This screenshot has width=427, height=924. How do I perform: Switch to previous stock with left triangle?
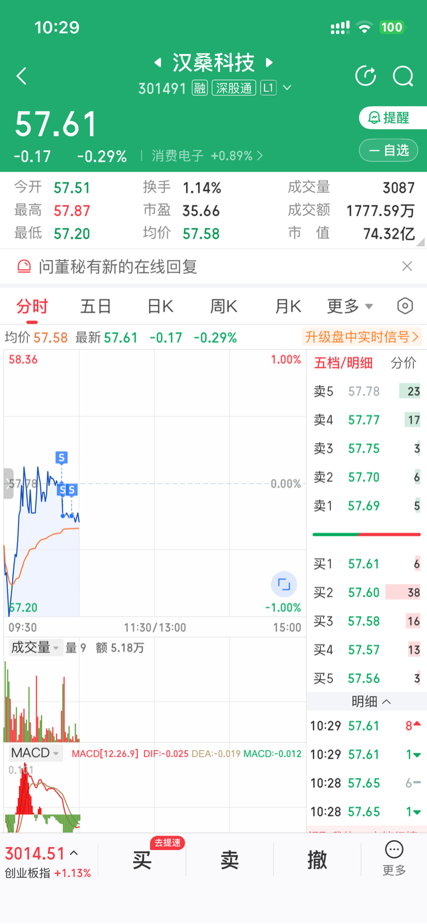pos(158,62)
